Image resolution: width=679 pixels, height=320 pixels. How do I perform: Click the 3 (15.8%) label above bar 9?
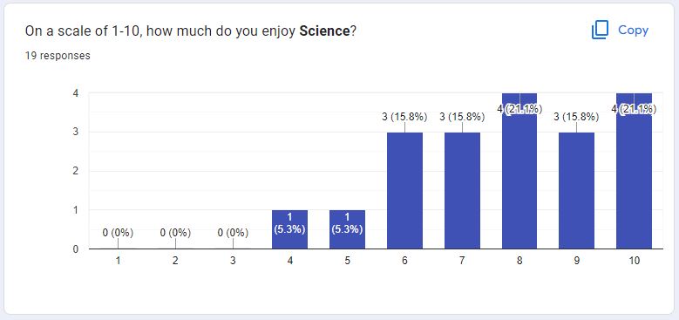click(576, 117)
